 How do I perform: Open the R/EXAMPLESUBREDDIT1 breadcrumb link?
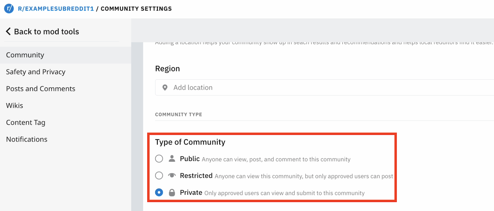point(56,9)
